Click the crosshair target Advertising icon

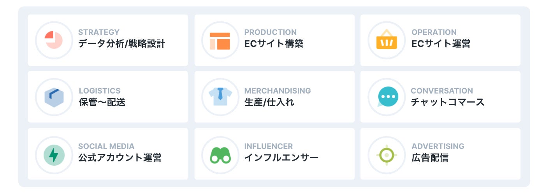pyautogui.click(x=386, y=155)
